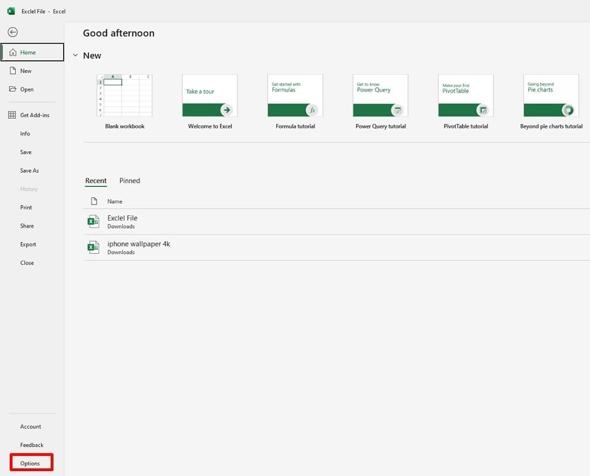Open the Going beyond Pie charts template
The image size is (590, 476).
tap(551, 96)
